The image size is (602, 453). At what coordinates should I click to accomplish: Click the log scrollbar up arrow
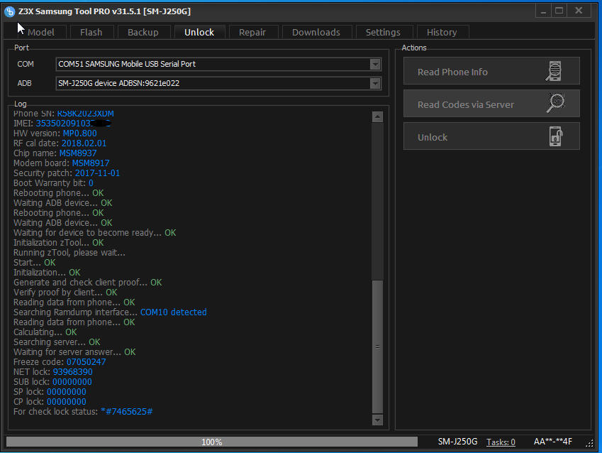[x=377, y=116]
